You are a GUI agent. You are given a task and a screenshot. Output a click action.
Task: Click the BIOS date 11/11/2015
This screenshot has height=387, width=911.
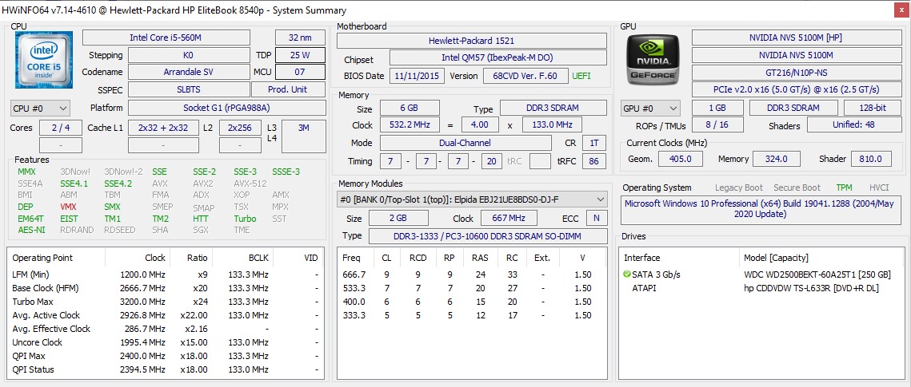(x=418, y=75)
